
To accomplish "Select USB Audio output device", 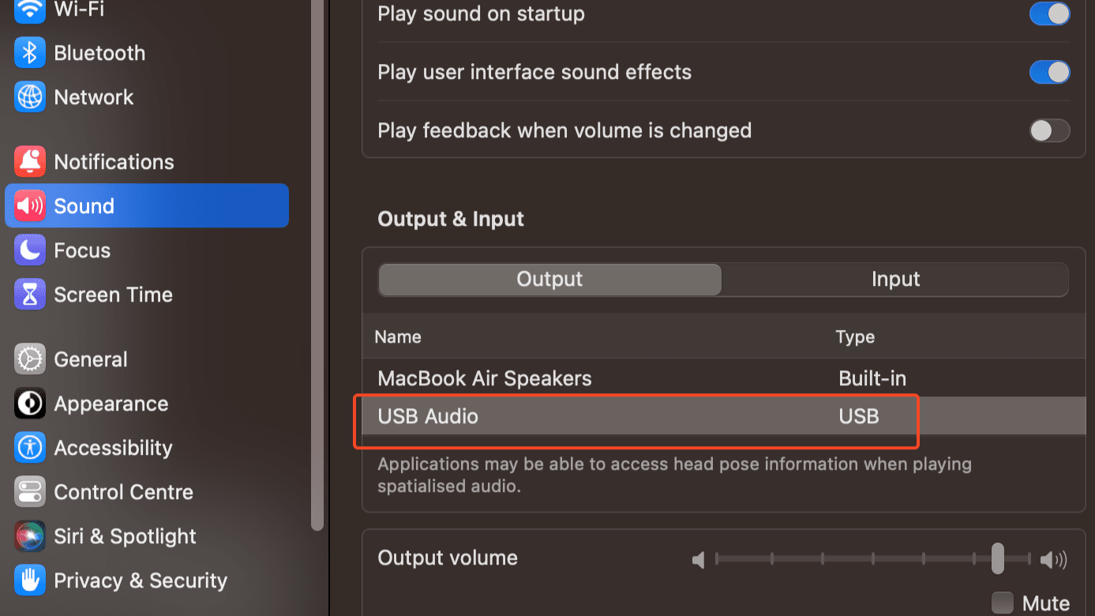I will click(724, 416).
